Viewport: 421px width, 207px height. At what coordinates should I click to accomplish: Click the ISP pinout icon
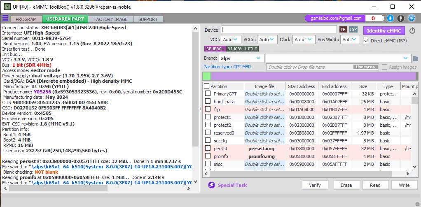[353, 30]
